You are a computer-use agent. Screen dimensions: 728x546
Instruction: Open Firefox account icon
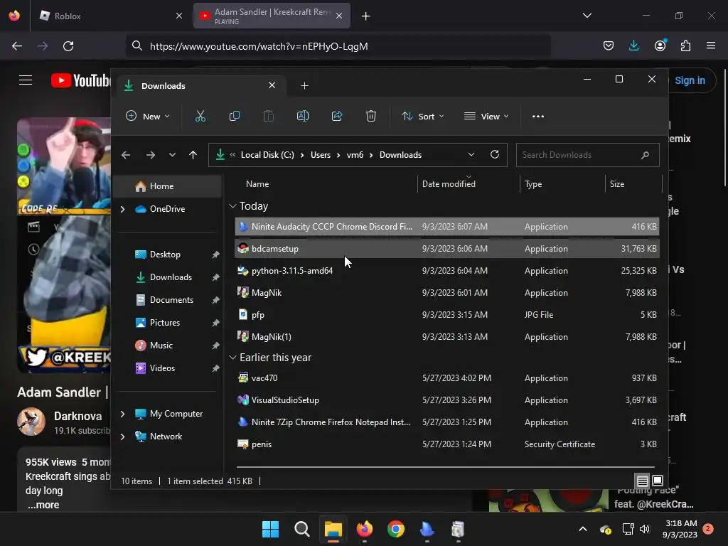click(660, 45)
